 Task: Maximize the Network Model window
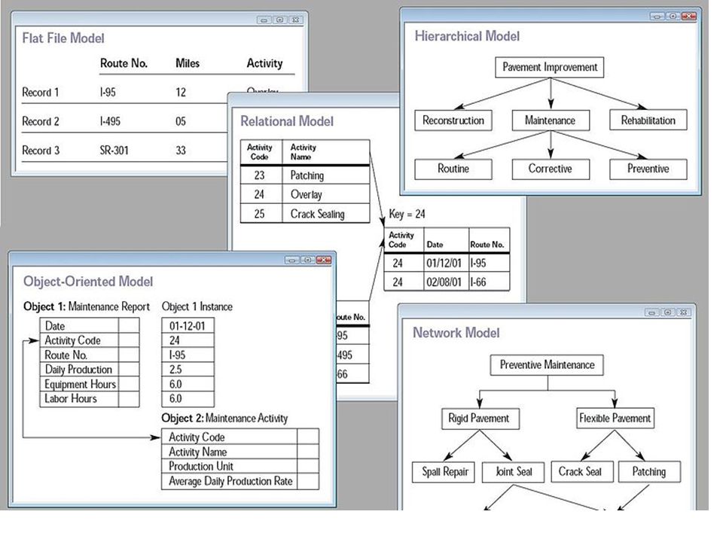[x=668, y=312]
